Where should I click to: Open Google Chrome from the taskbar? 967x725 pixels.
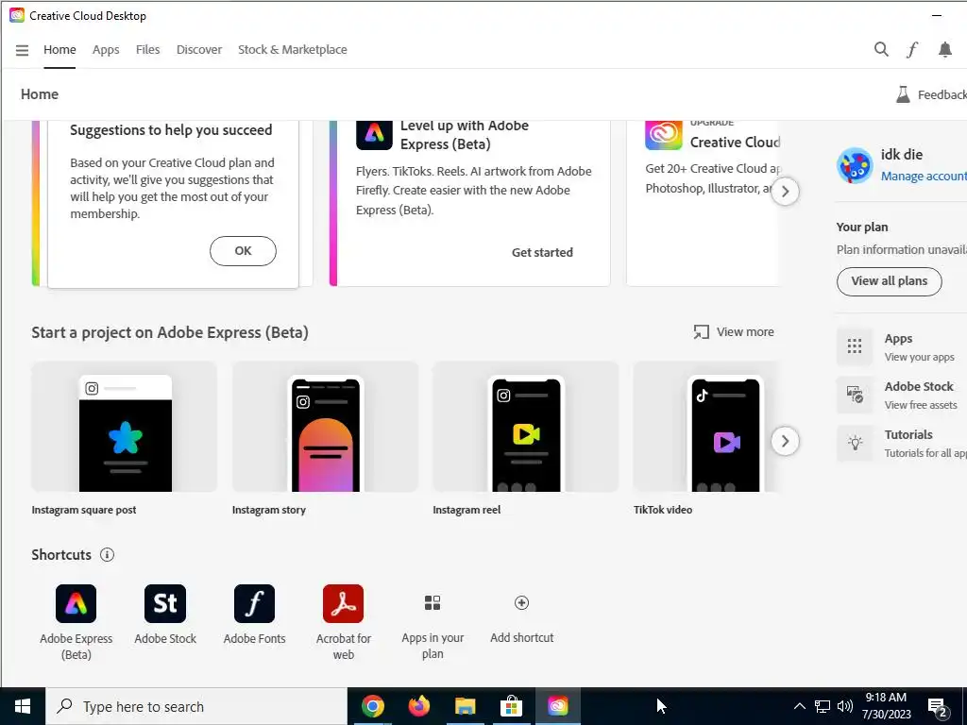click(x=372, y=706)
